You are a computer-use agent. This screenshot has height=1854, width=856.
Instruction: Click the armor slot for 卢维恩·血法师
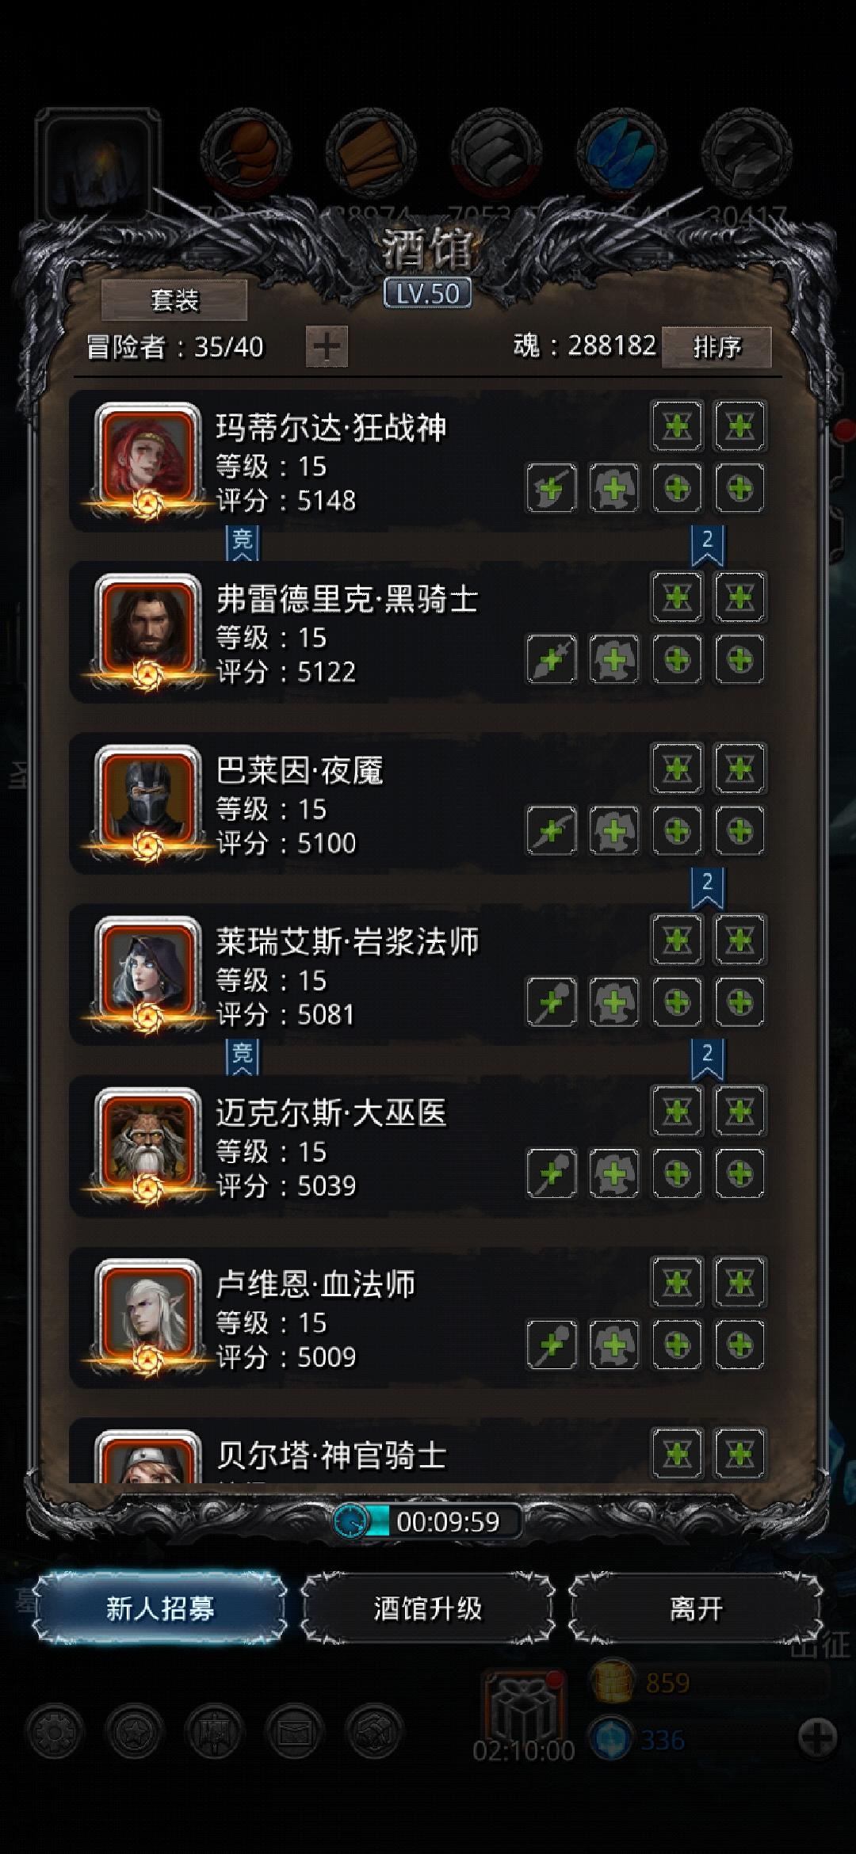[614, 1345]
